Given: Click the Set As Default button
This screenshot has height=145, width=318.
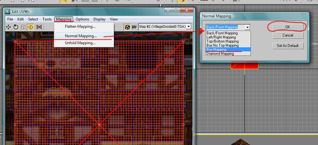Looking at the screenshot, I should coord(288,46).
